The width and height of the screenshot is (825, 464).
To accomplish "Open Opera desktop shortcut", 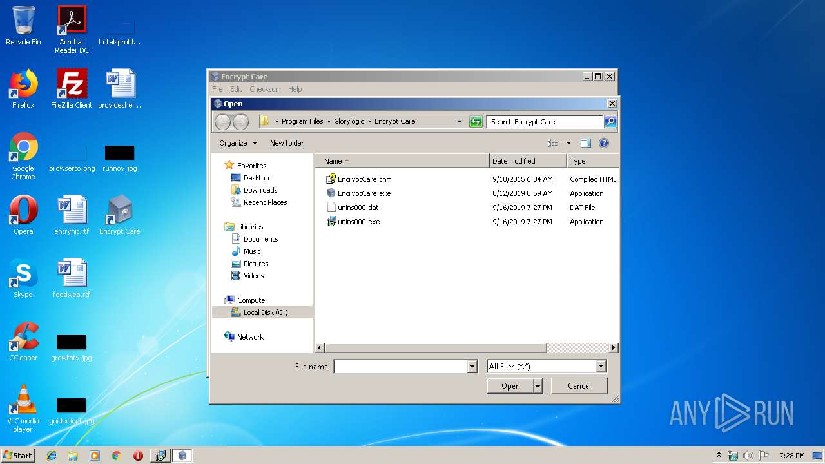I will point(23,215).
